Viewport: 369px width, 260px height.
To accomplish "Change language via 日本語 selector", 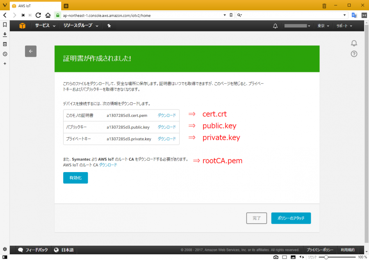I will (x=64, y=250).
